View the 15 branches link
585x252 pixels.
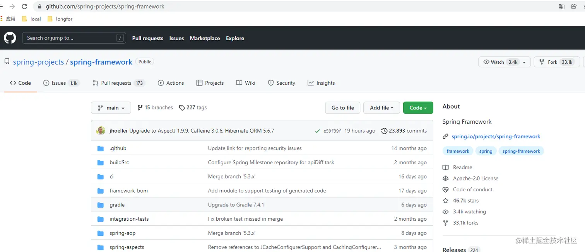tap(155, 107)
